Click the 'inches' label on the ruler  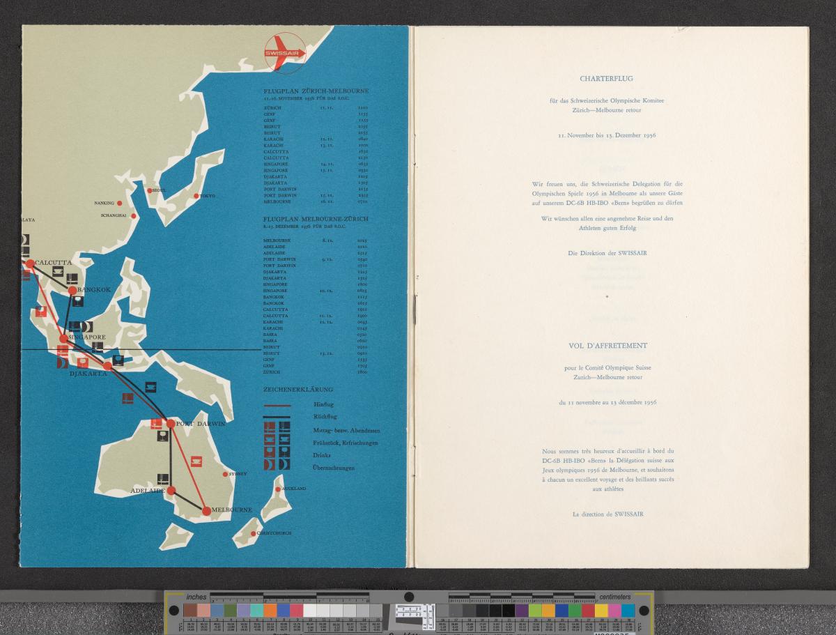pos(197,597)
